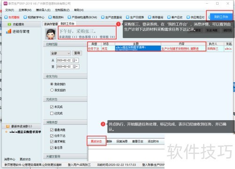Click the blue 我的工作台 button
This screenshot has width=235, height=169.
(221, 17)
